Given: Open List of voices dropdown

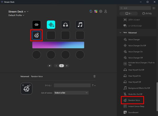Looking at the screenshot, I should (x=71, y=93).
